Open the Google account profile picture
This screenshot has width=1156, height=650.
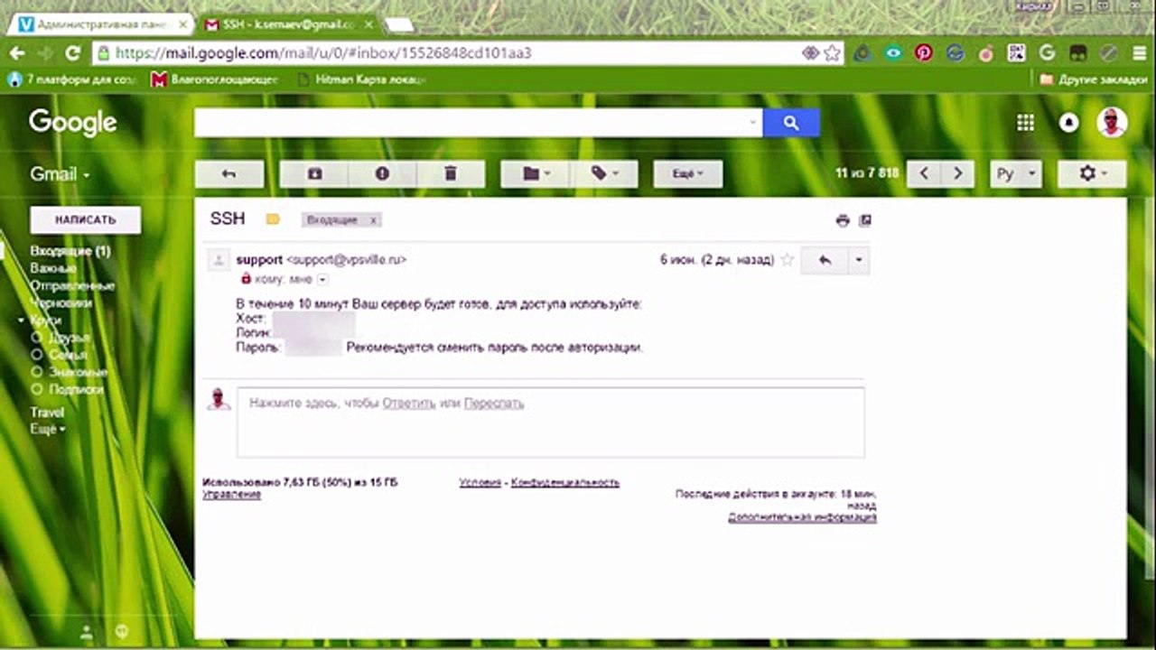(1112, 123)
